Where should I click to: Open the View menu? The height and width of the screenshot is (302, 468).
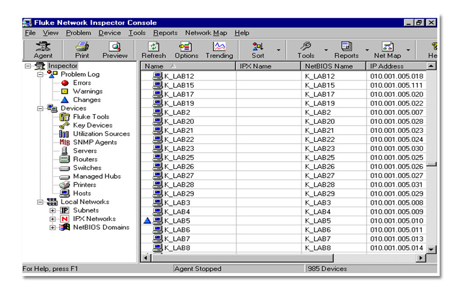coord(51,33)
